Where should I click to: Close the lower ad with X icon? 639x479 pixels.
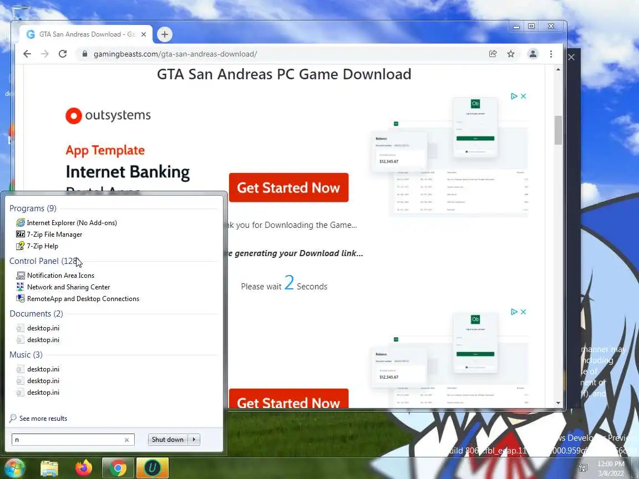click(x=523, y=312)
